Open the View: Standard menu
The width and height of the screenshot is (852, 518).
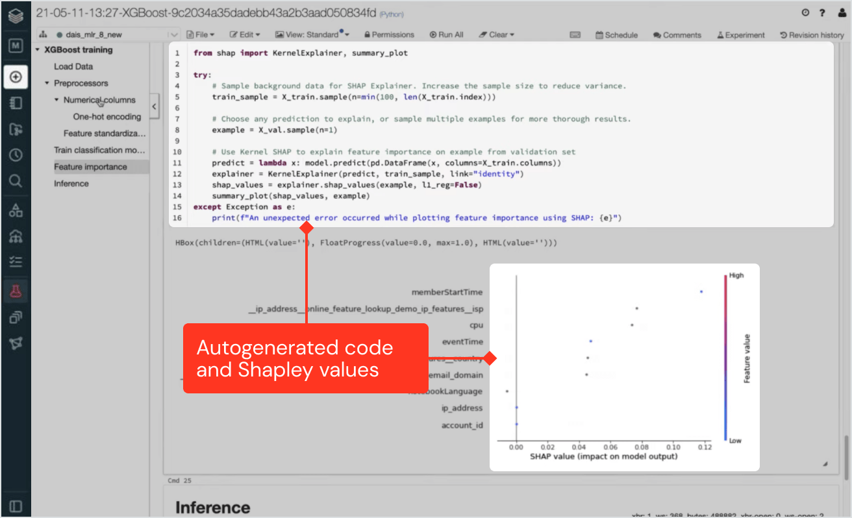312,35
